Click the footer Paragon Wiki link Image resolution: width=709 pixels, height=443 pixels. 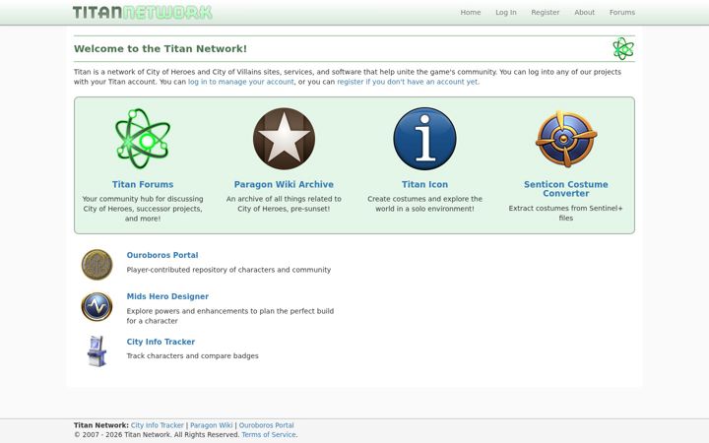211,425
